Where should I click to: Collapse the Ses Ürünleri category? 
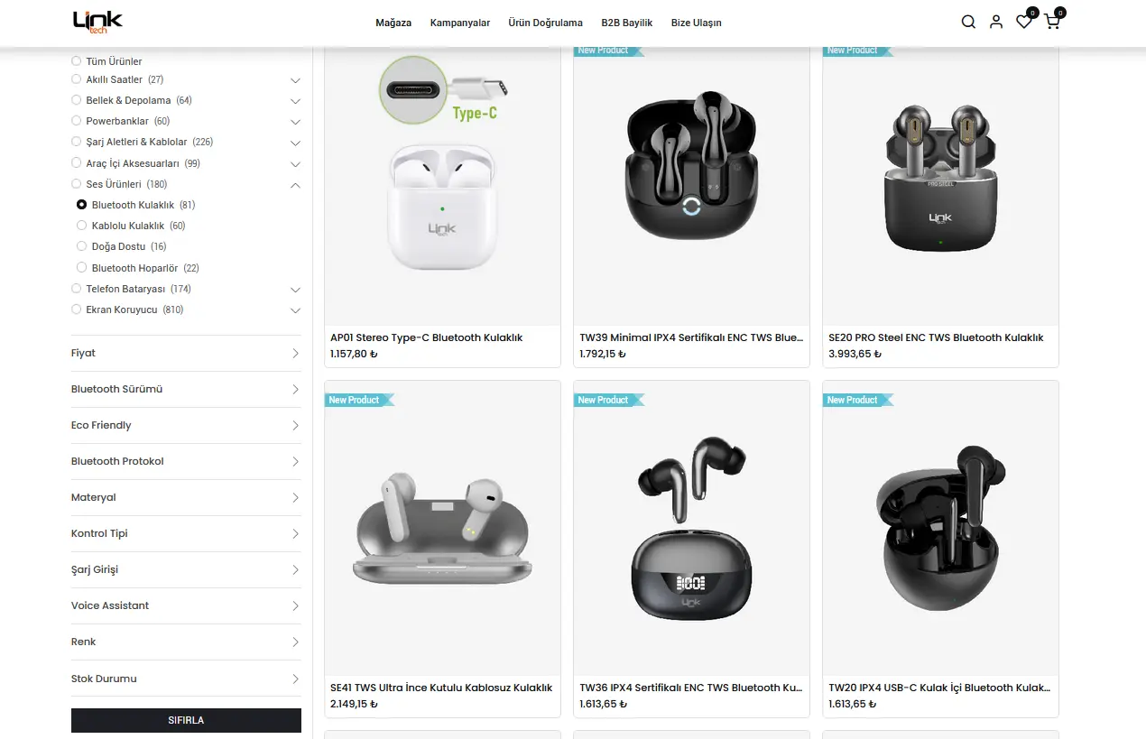coord(295,185)
